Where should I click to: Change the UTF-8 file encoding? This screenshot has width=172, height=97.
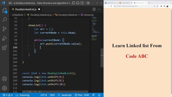[44, 95]
